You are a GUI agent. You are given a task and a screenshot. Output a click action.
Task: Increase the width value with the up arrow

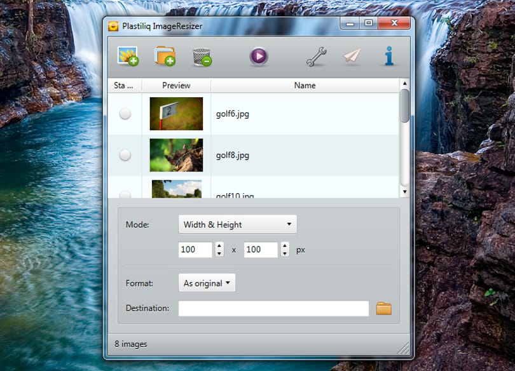[x=219, y=245]
